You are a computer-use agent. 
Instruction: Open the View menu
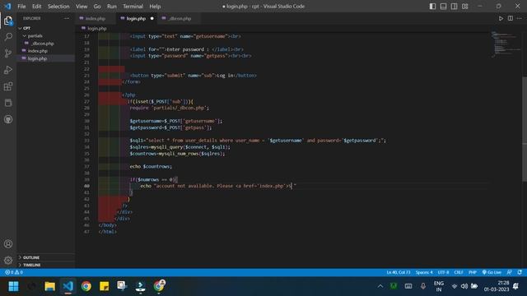point(82,7)
